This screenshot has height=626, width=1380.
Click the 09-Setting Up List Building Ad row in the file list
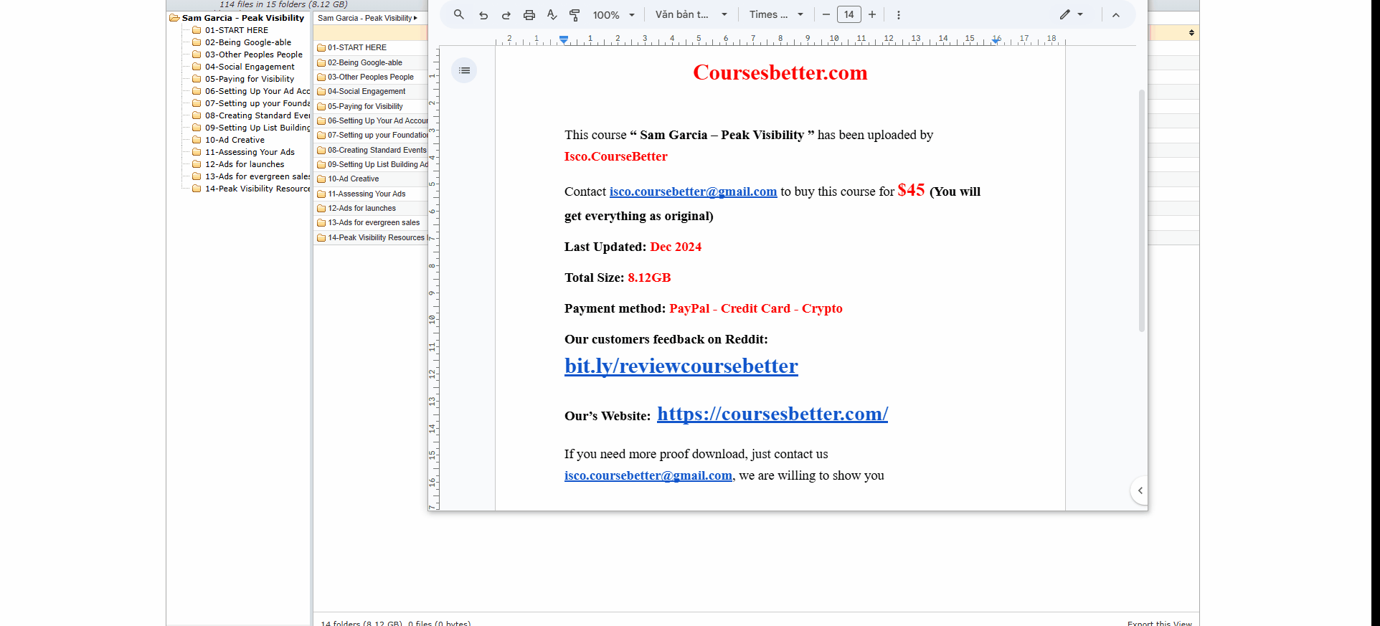click(371, 164)
